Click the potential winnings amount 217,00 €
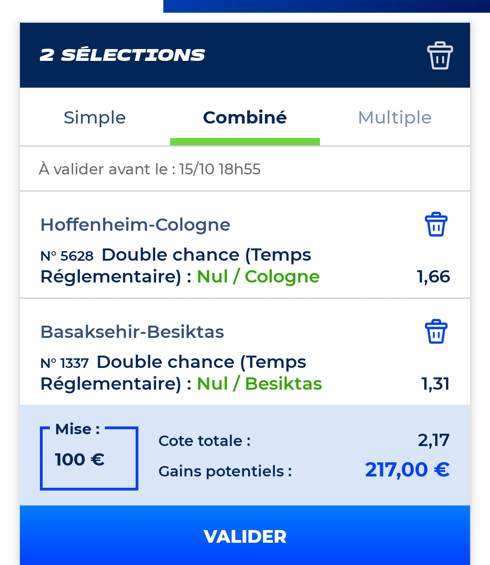490x565 pixels. pyautogui.click(x=407, y=470)
